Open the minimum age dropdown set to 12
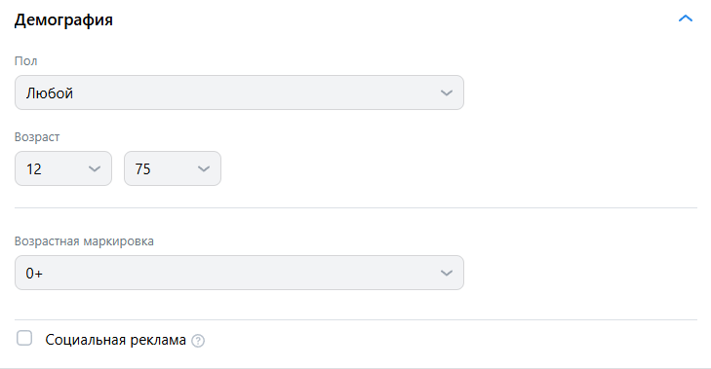Screen dimensions: 711x369 (63, 168)
